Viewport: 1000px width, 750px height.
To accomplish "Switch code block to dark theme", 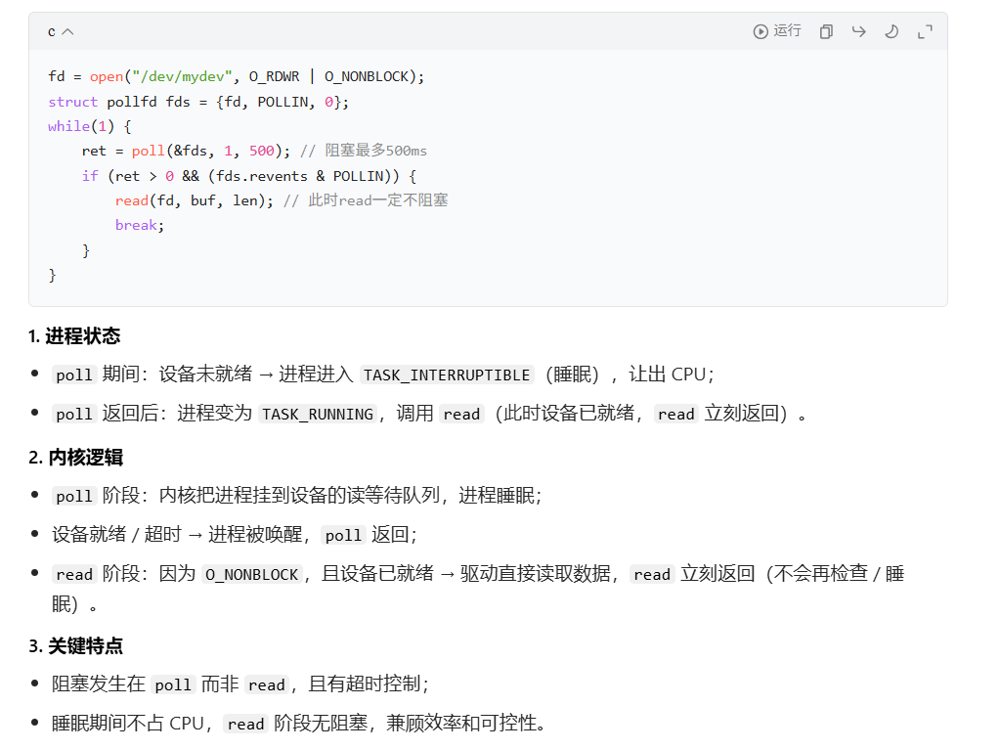I will 891,31.
